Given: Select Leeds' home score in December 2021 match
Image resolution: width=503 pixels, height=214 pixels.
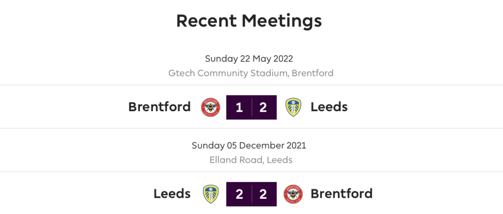Looking at the screenshot, I should click(239, 194).
